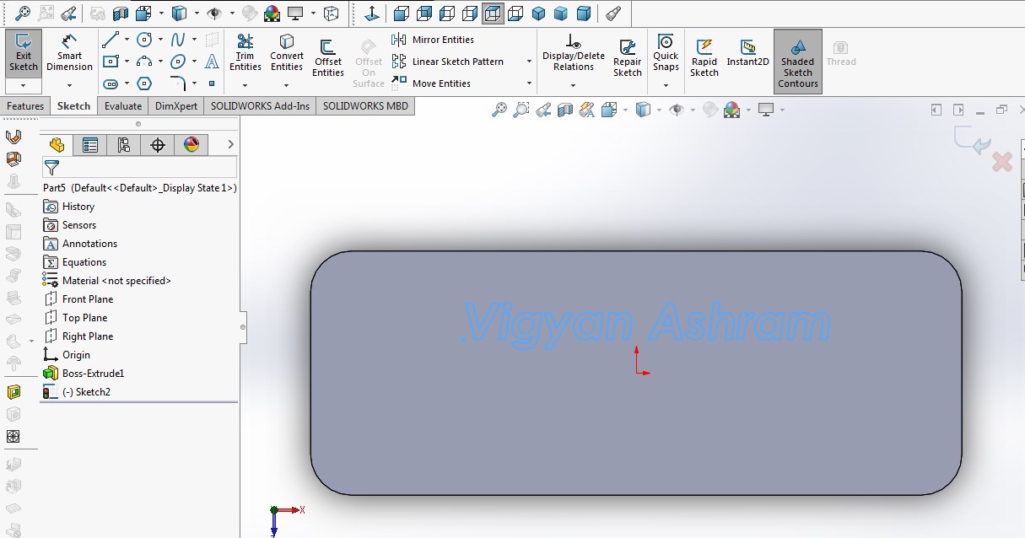The height and width of the screenshot is (538, 1025).
Task: Toggle Shaded Sketch Contours
Action: pos(797,62)
